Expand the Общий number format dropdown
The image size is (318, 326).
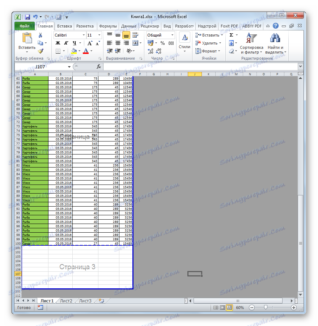point(172,35)
